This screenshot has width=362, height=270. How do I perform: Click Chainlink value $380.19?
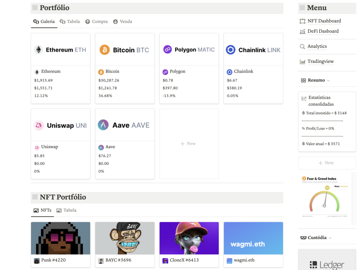point(234,88)
